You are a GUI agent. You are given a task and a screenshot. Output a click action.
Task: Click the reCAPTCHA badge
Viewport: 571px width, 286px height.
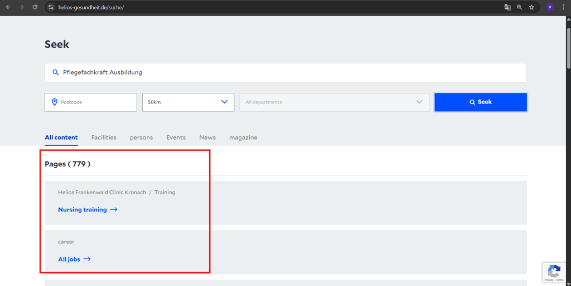[x=554, y=273]
